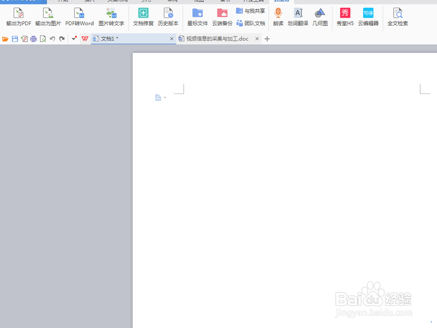The image size is (437, 328).
Task: Click the print icon
Action: coord(33,39)
